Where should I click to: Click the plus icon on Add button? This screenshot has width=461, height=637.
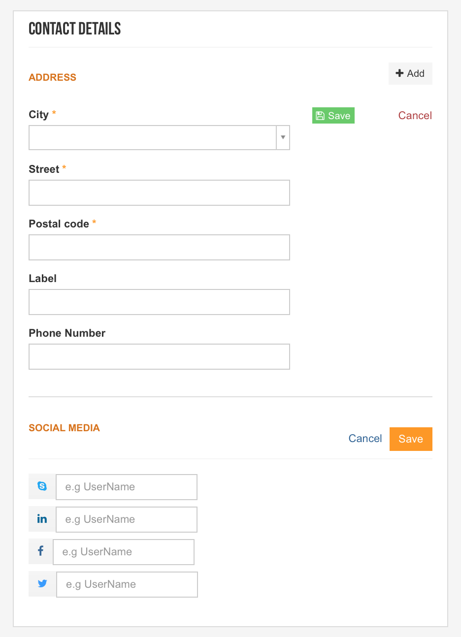pos(400,73)
